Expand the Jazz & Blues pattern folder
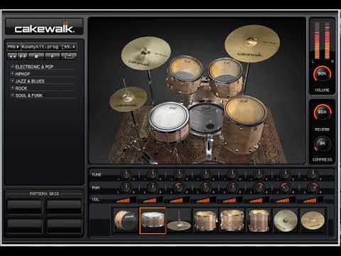Image resolution: width=341 pixels, height=256 pixels. 13,81
